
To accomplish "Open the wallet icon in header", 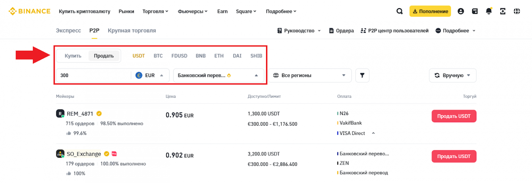I will (475, 11).
